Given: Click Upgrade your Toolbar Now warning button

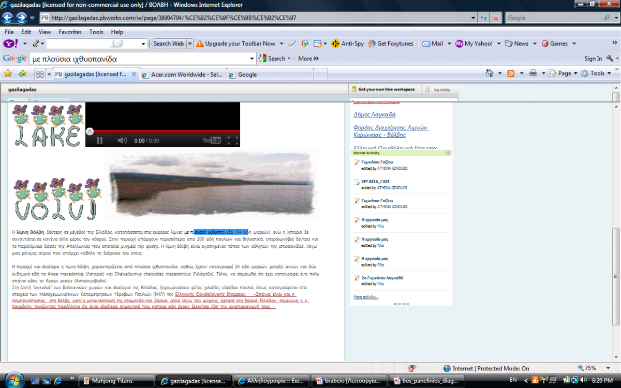Looking at the screenshot, I should point(235,43).
